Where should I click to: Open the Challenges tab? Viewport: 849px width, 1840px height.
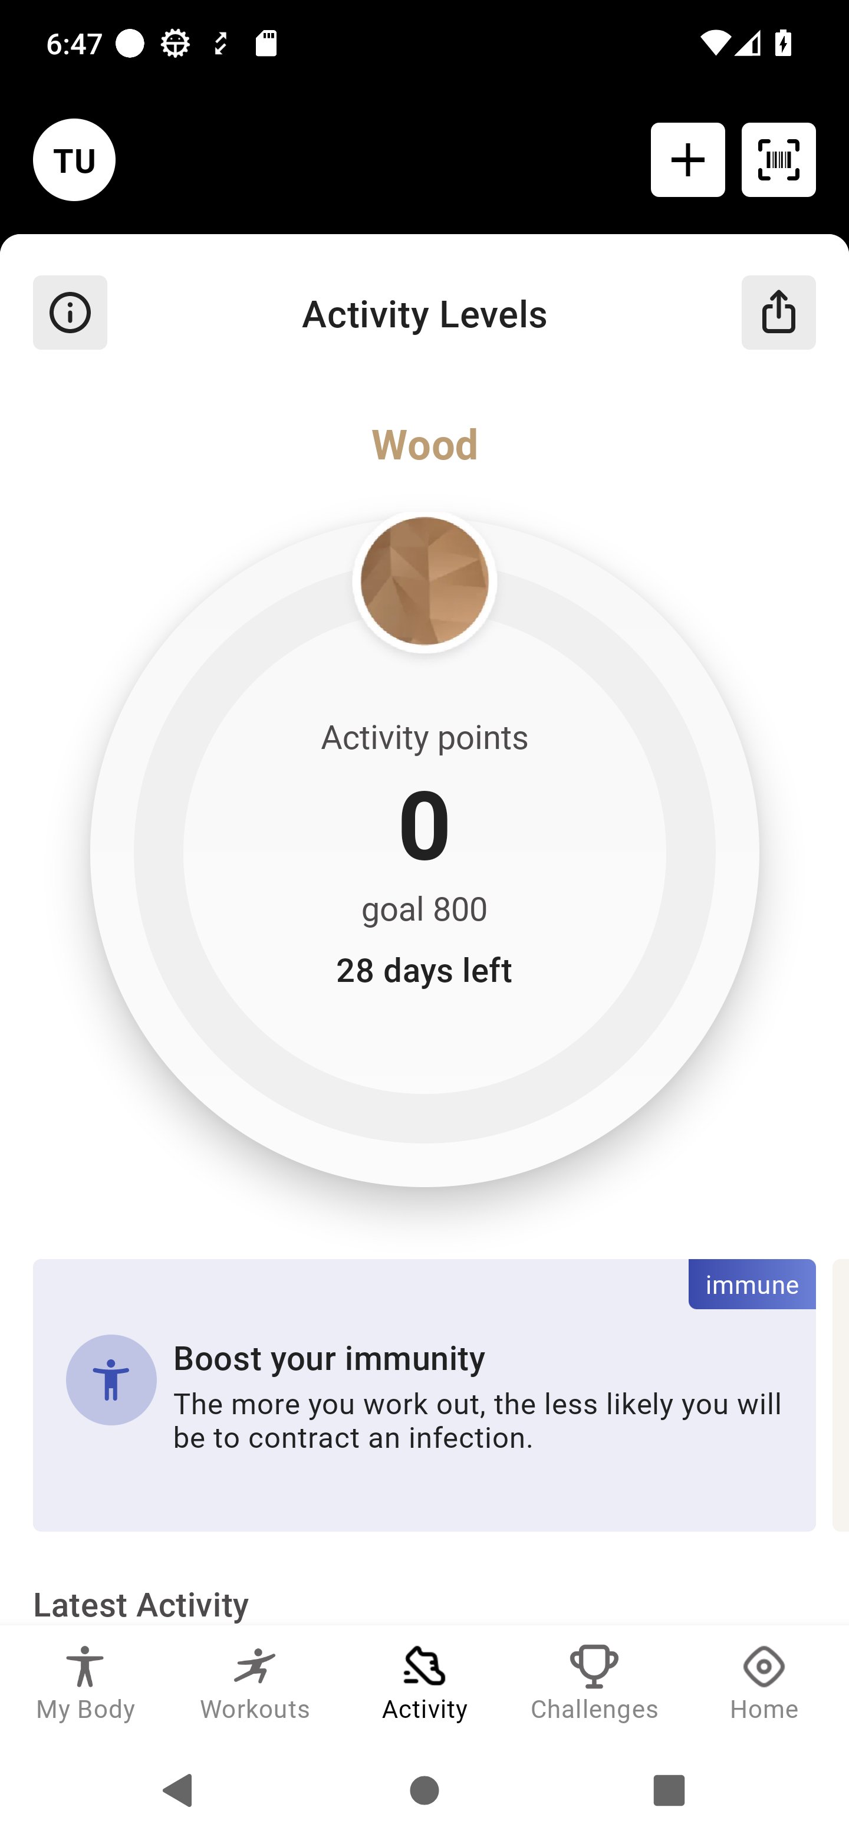pyautogui.click(x=594, y=1684)
